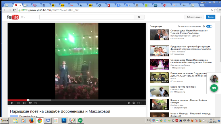Toggle theater mode in player
The width and height of the screenshot is (221, 124).
pos(138,103)
